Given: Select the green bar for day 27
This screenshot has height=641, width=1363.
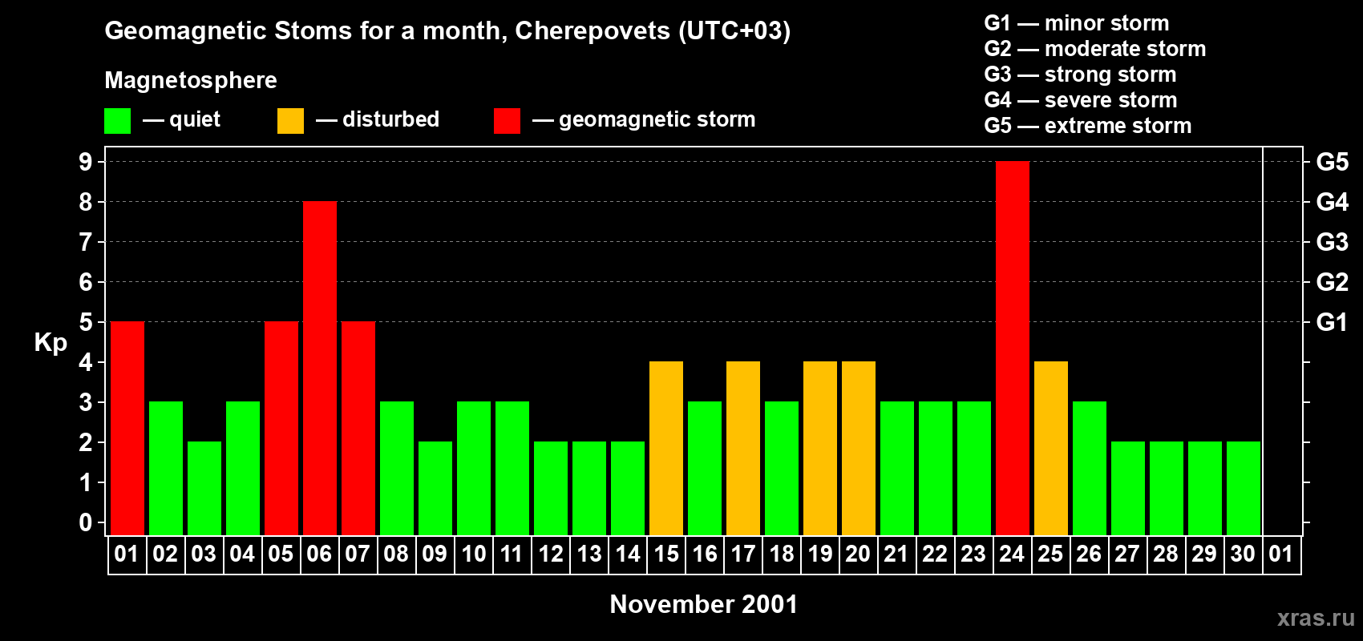Looking at the screenshot, I should point(1128,489).
